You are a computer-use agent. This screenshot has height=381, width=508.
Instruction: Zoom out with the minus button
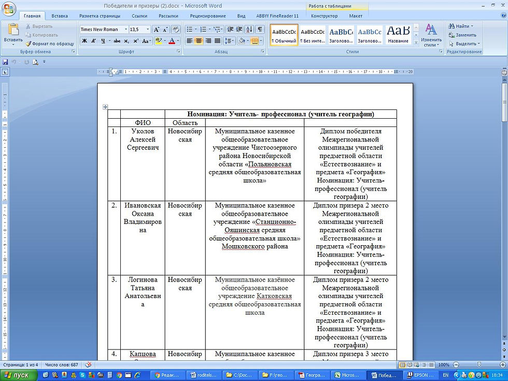[x=456, y=365]
